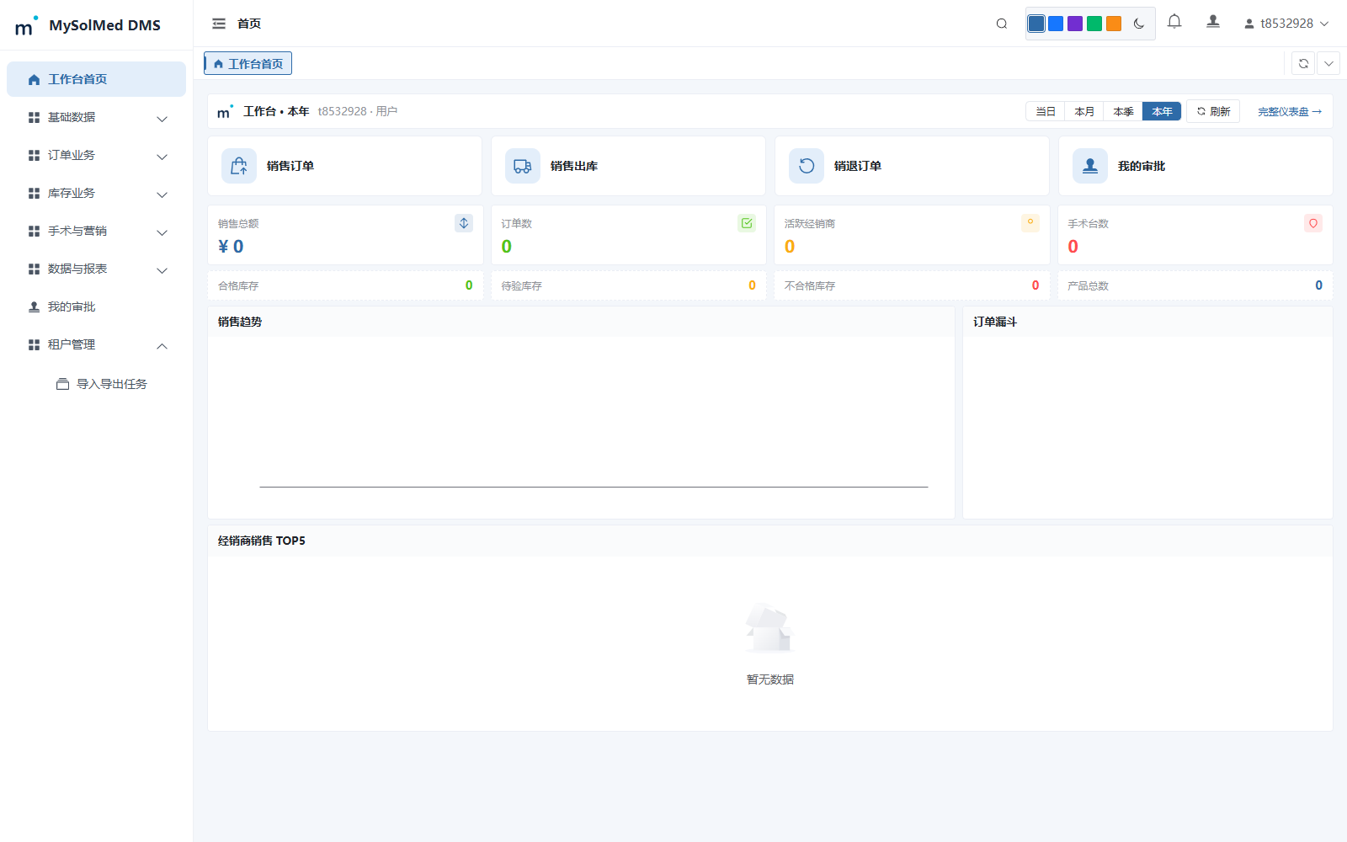1347x842 pixels.
Task: Click the 订单数 check icon
Action: (x=747, y=223)
